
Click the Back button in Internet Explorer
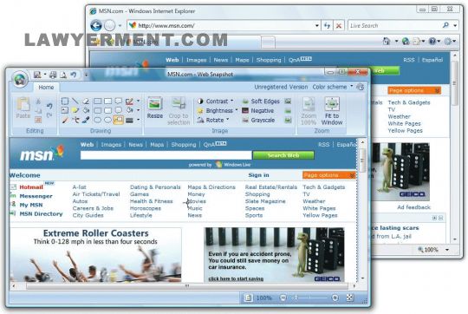pyautogui.click(x=96, y=26)
